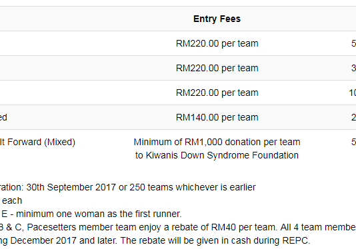Screen dimensions: 356x249
Task: Click the '250 teams whichever is earlier' text
Action: (x=193, y=187)
